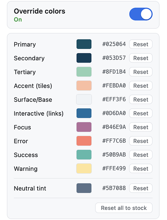The image size is (167, 220).
Task: Click Reset all to stock button
Action: pos(124,208)
